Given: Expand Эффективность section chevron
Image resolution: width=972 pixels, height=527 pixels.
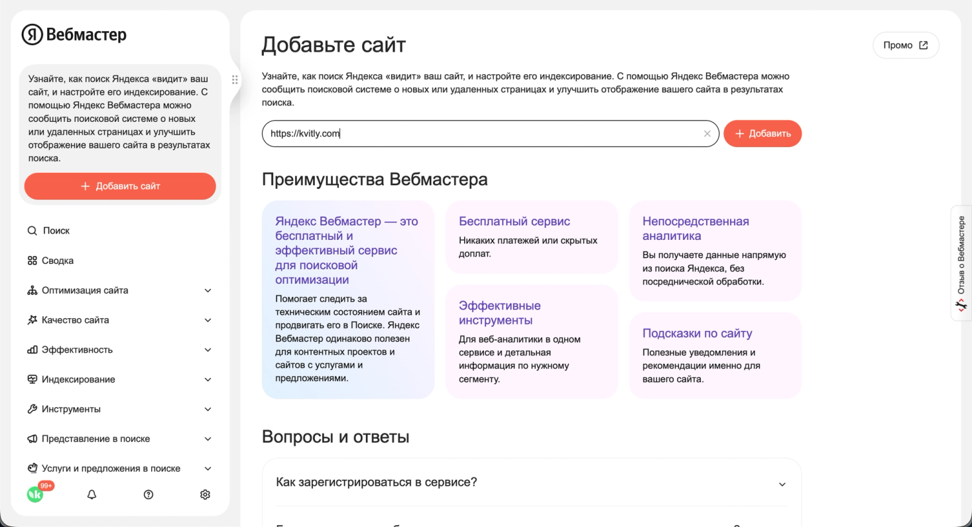Looking at the screenshot, I should [x=208, y=350].
